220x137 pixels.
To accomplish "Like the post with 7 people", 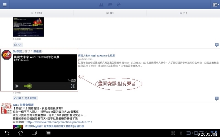I will [x=18, y=45].
